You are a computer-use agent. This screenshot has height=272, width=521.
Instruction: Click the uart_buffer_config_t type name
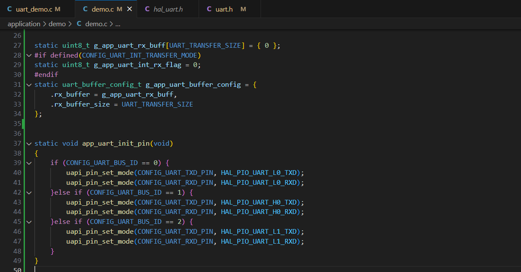pyautogui.click(x=102, y=85)
